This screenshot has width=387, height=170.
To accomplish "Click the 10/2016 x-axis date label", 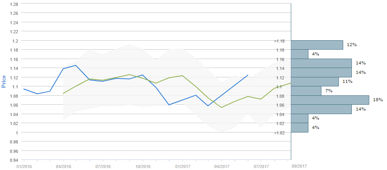I will click(143, 166).
